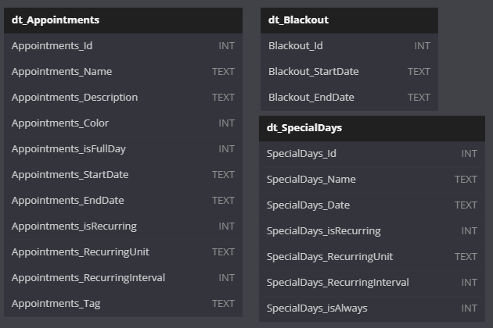Click the Appointments_Id field row
Image resolution: width=493 pixels, height=328 pixels.
click(x=123, y=46)
